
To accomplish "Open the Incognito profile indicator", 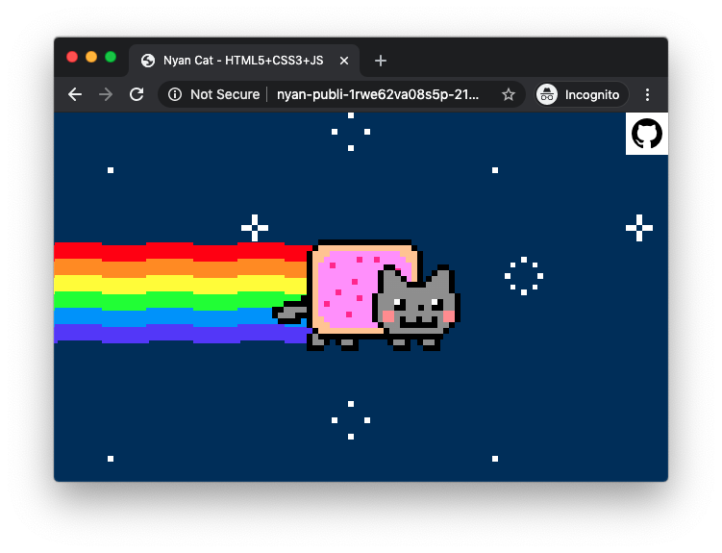I will 582,94.
